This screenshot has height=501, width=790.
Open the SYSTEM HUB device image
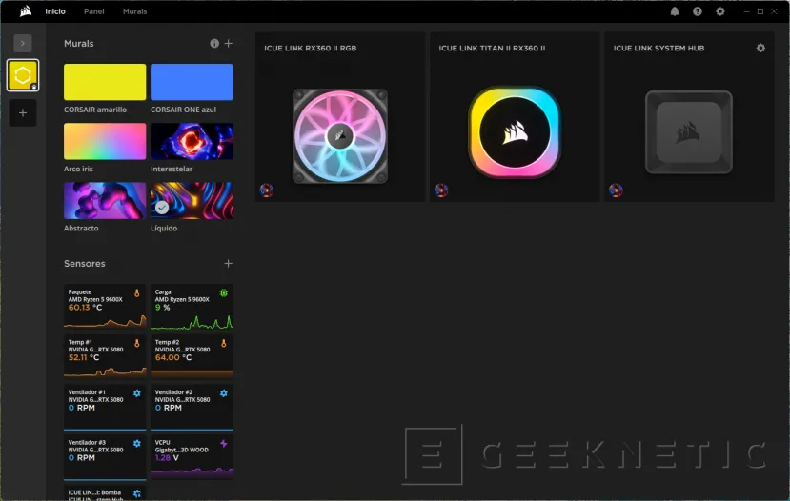click(689, 132)
